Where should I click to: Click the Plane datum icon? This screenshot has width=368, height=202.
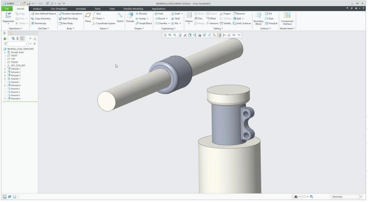(88, 17)
